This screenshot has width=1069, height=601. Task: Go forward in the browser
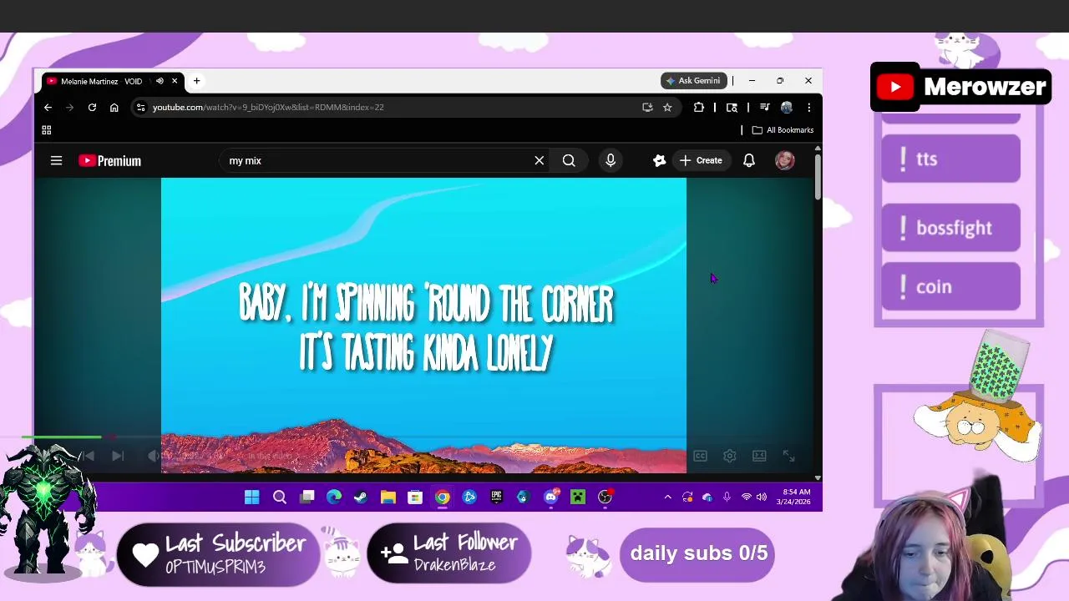coord(69,107)
